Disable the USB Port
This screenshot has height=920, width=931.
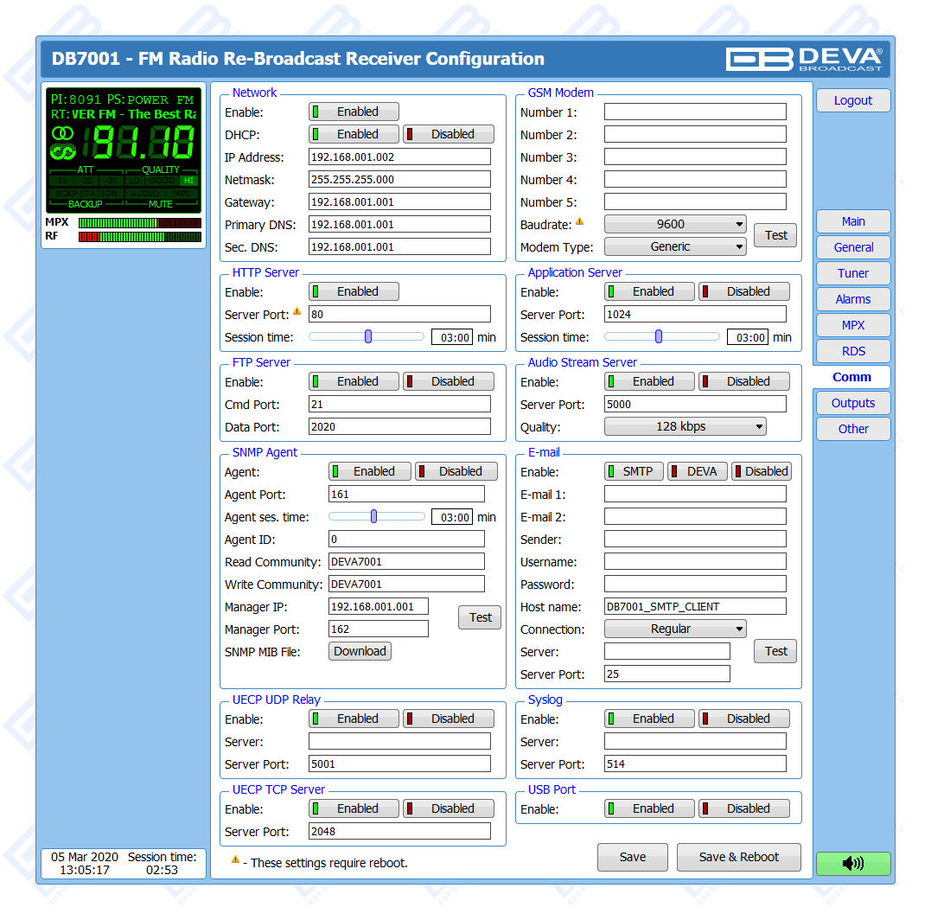point(743,808)
